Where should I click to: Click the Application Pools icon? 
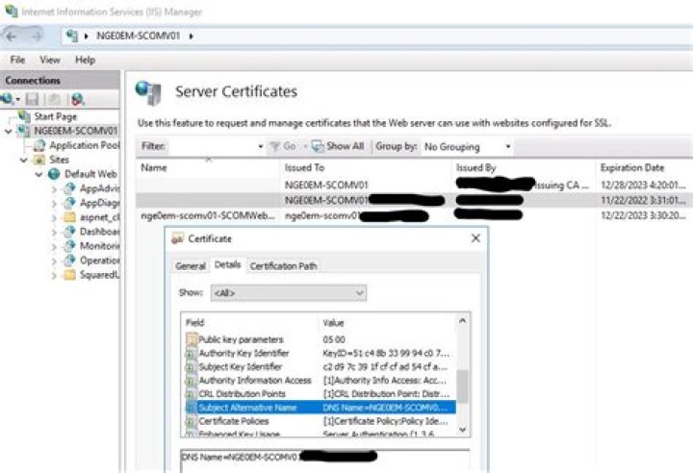coord(39,145)
